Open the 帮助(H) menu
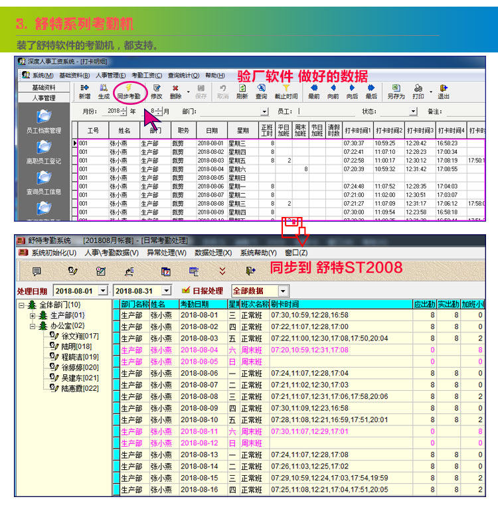 pyautogui.click(x=215, y=75)
